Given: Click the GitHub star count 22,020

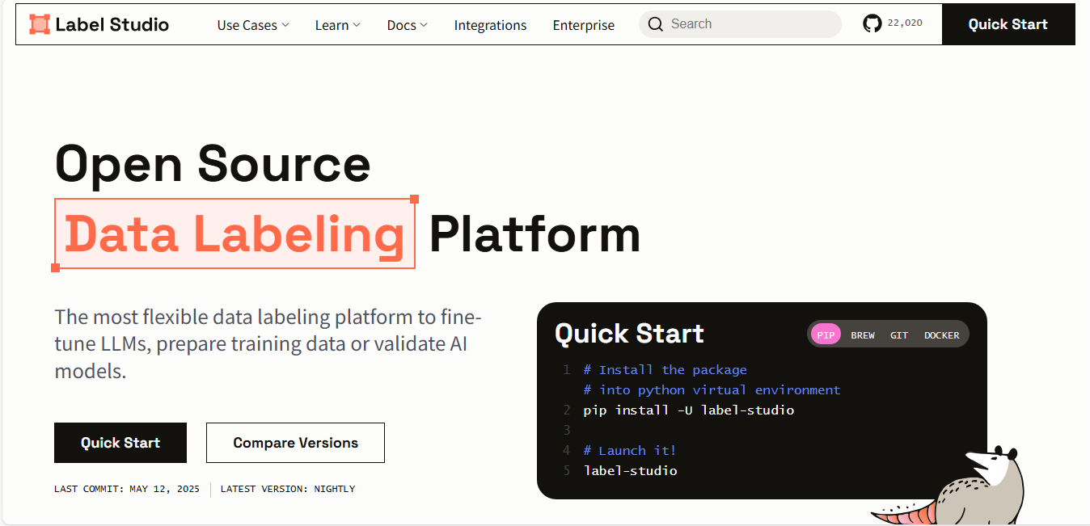Looking at the screenshot, I should coord(905,23).
